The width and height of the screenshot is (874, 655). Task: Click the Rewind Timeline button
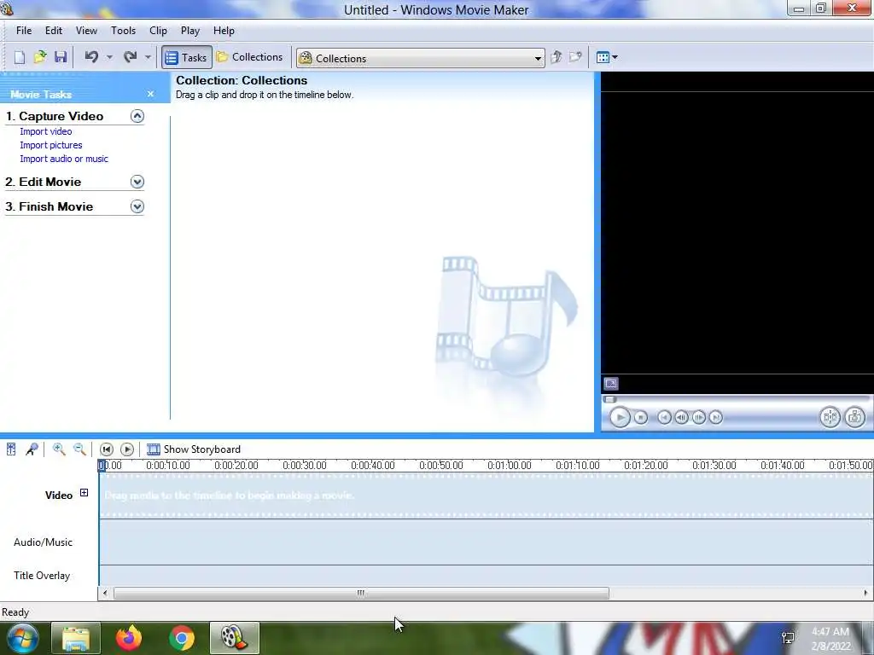(x=106, y=449)
